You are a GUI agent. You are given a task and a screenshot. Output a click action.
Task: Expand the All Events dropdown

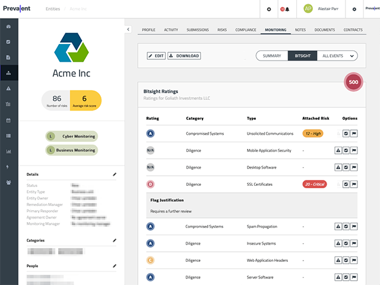[x=337, y=56]
